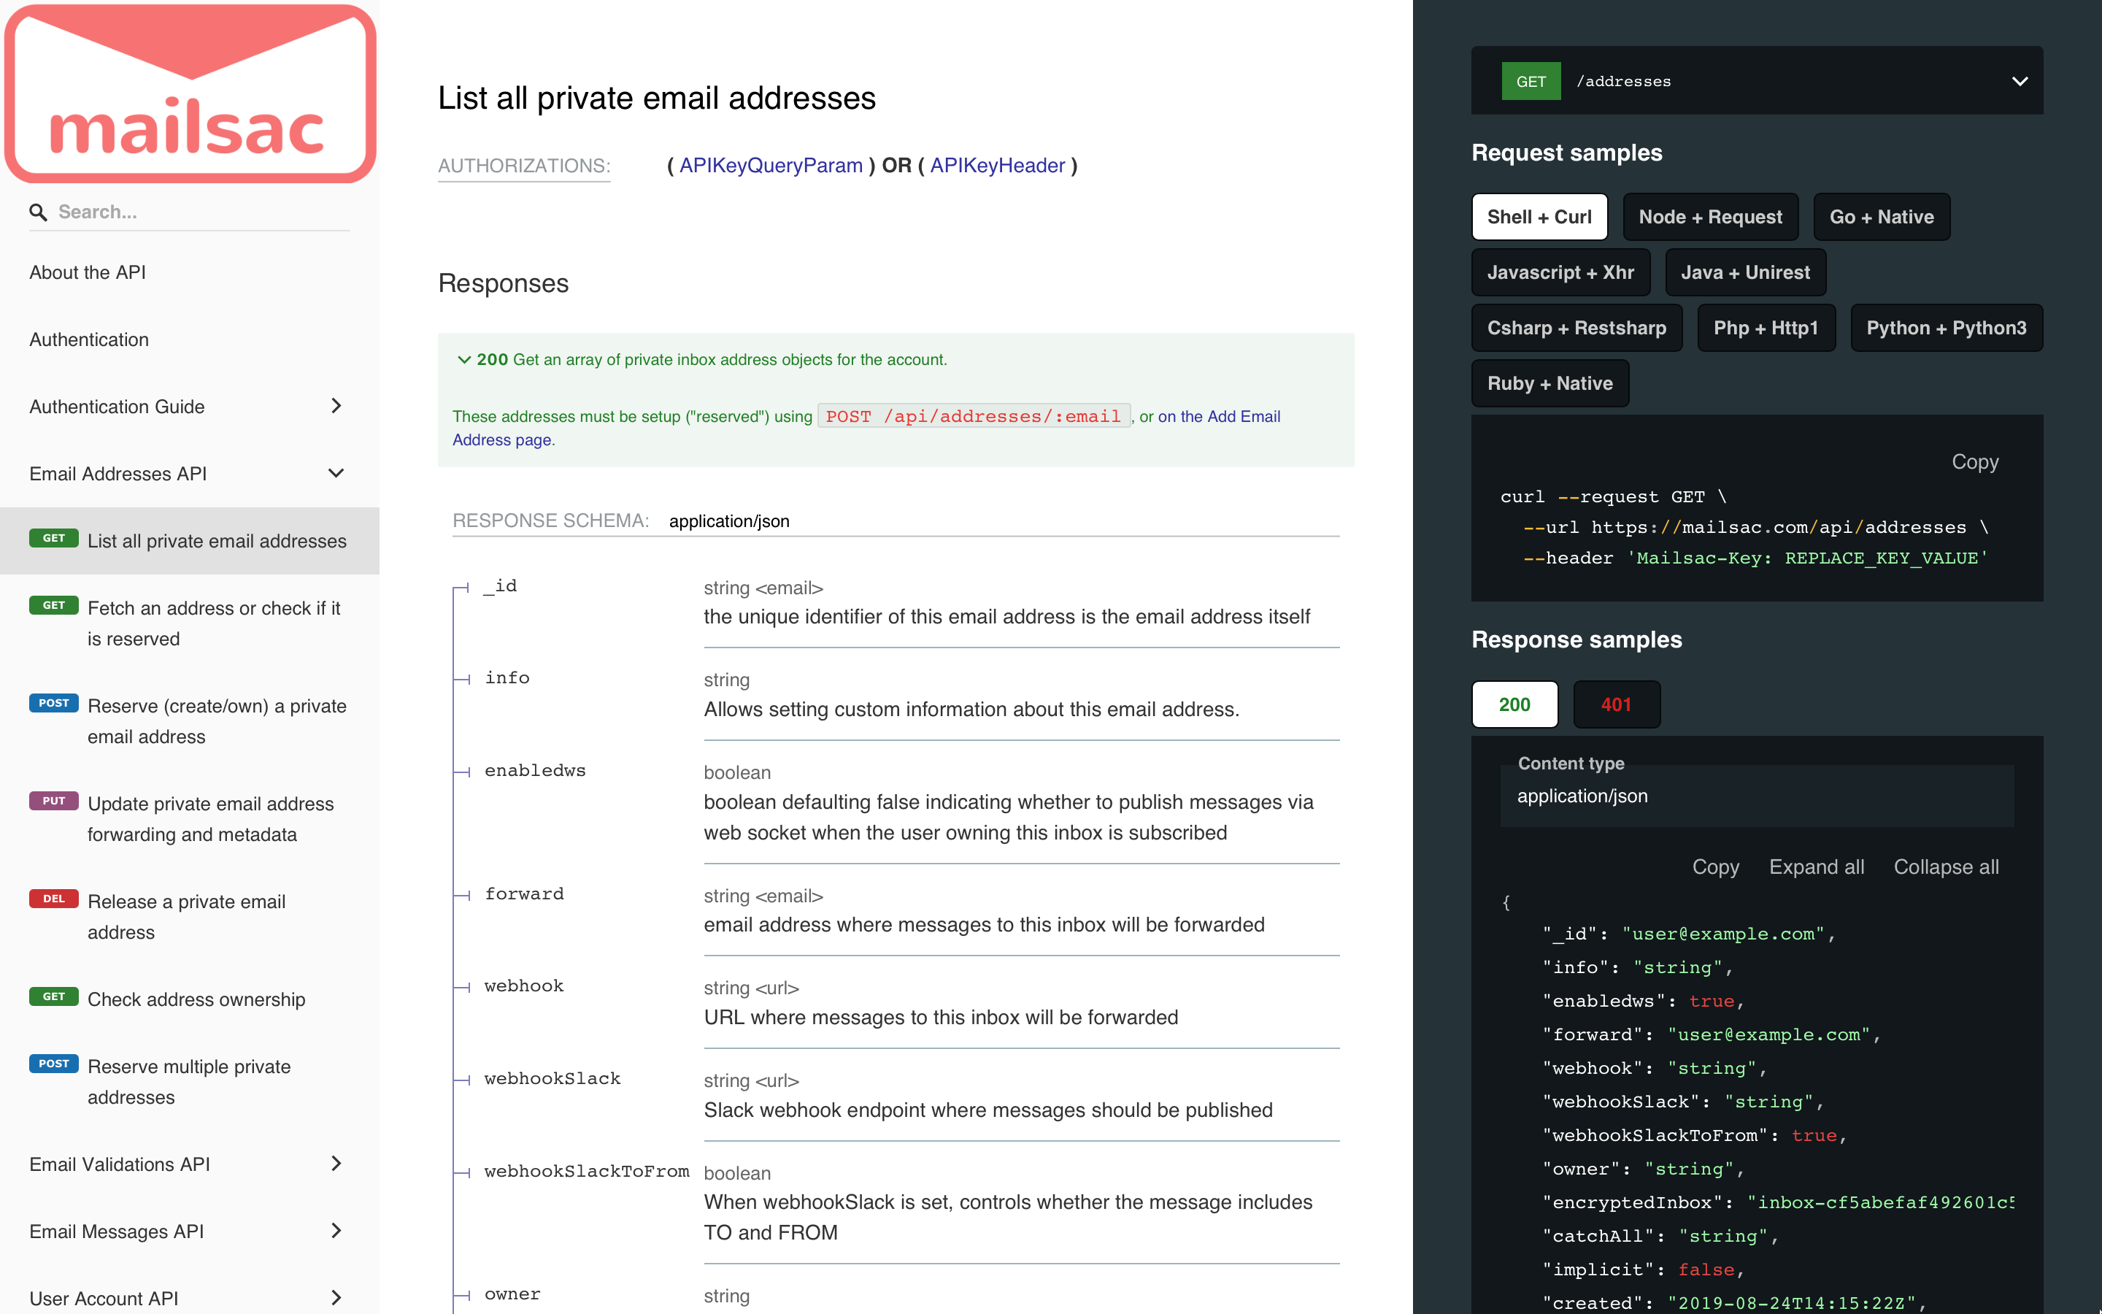
Task: Collapse the GET /addresses panel using its chevron
Action: point(2020,81)
